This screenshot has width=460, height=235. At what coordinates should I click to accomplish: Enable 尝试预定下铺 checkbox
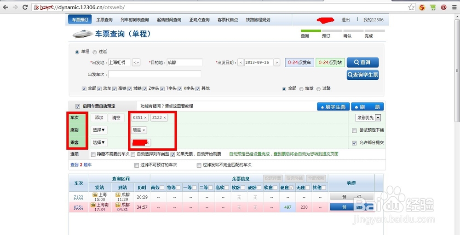[354, 130]
